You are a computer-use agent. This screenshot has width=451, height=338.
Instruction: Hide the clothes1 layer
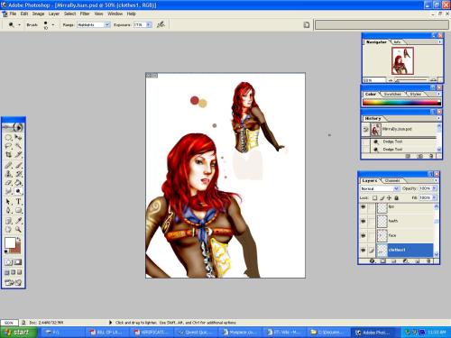click(x=364, y=250)
